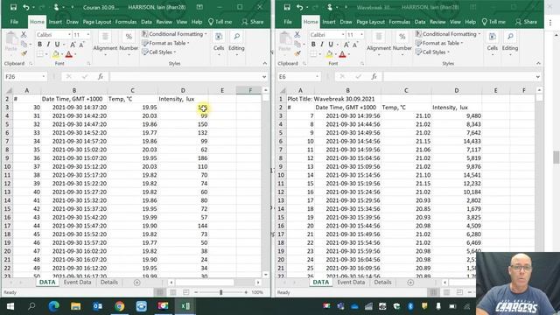Screen dimensions: 560x315
Task: Increase font size in left window
Action: (73, 45)
